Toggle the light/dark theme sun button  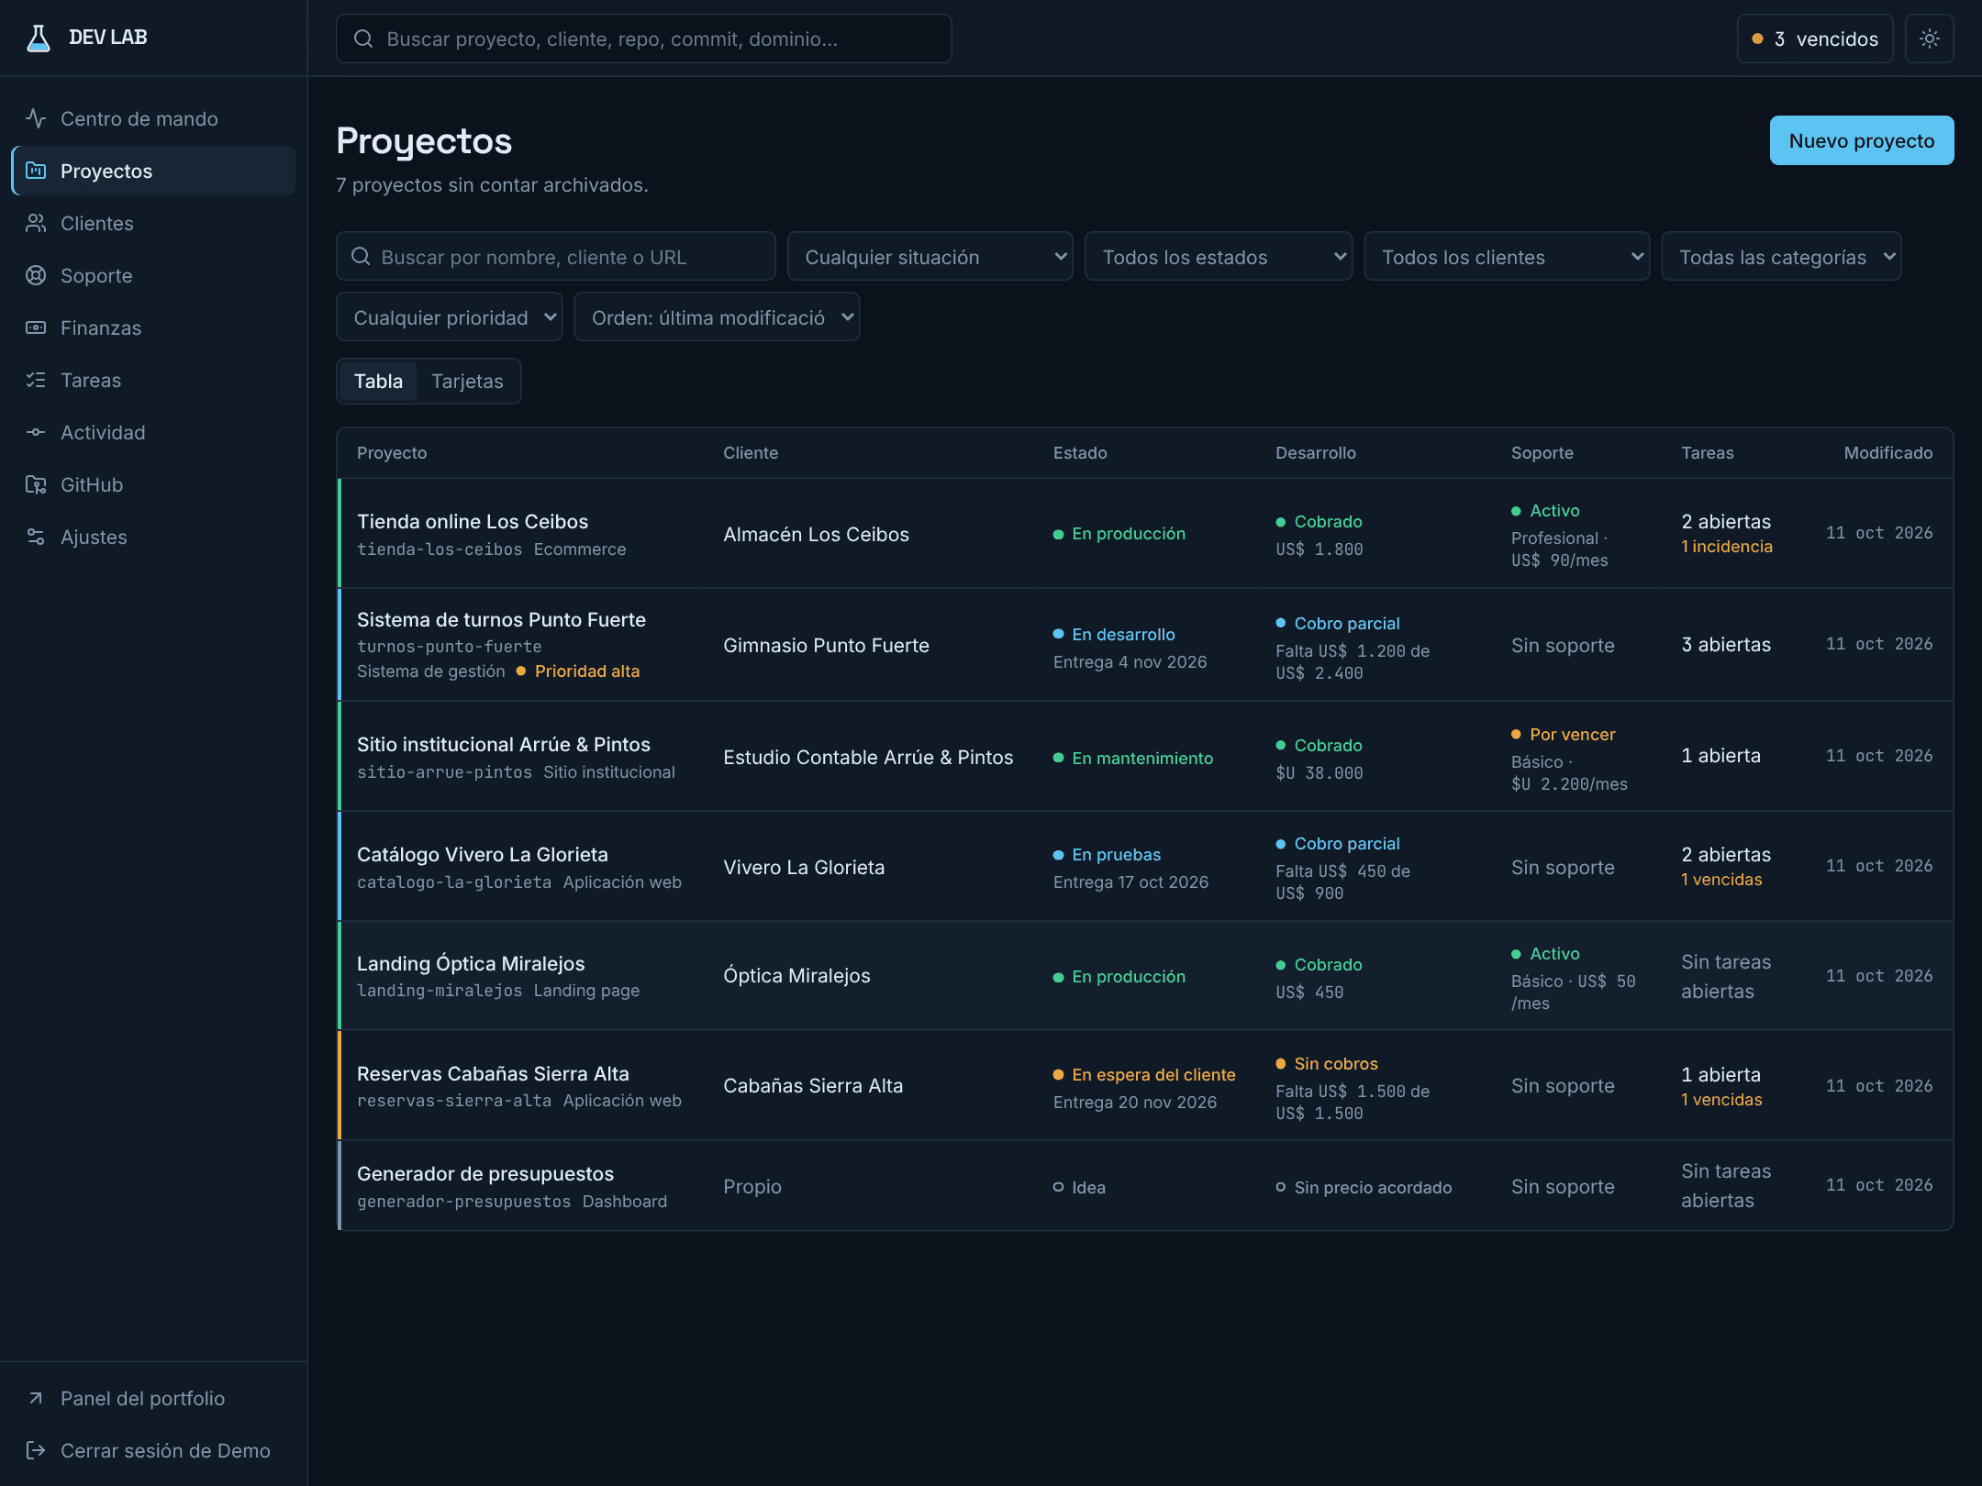[x=1929, y=39]
